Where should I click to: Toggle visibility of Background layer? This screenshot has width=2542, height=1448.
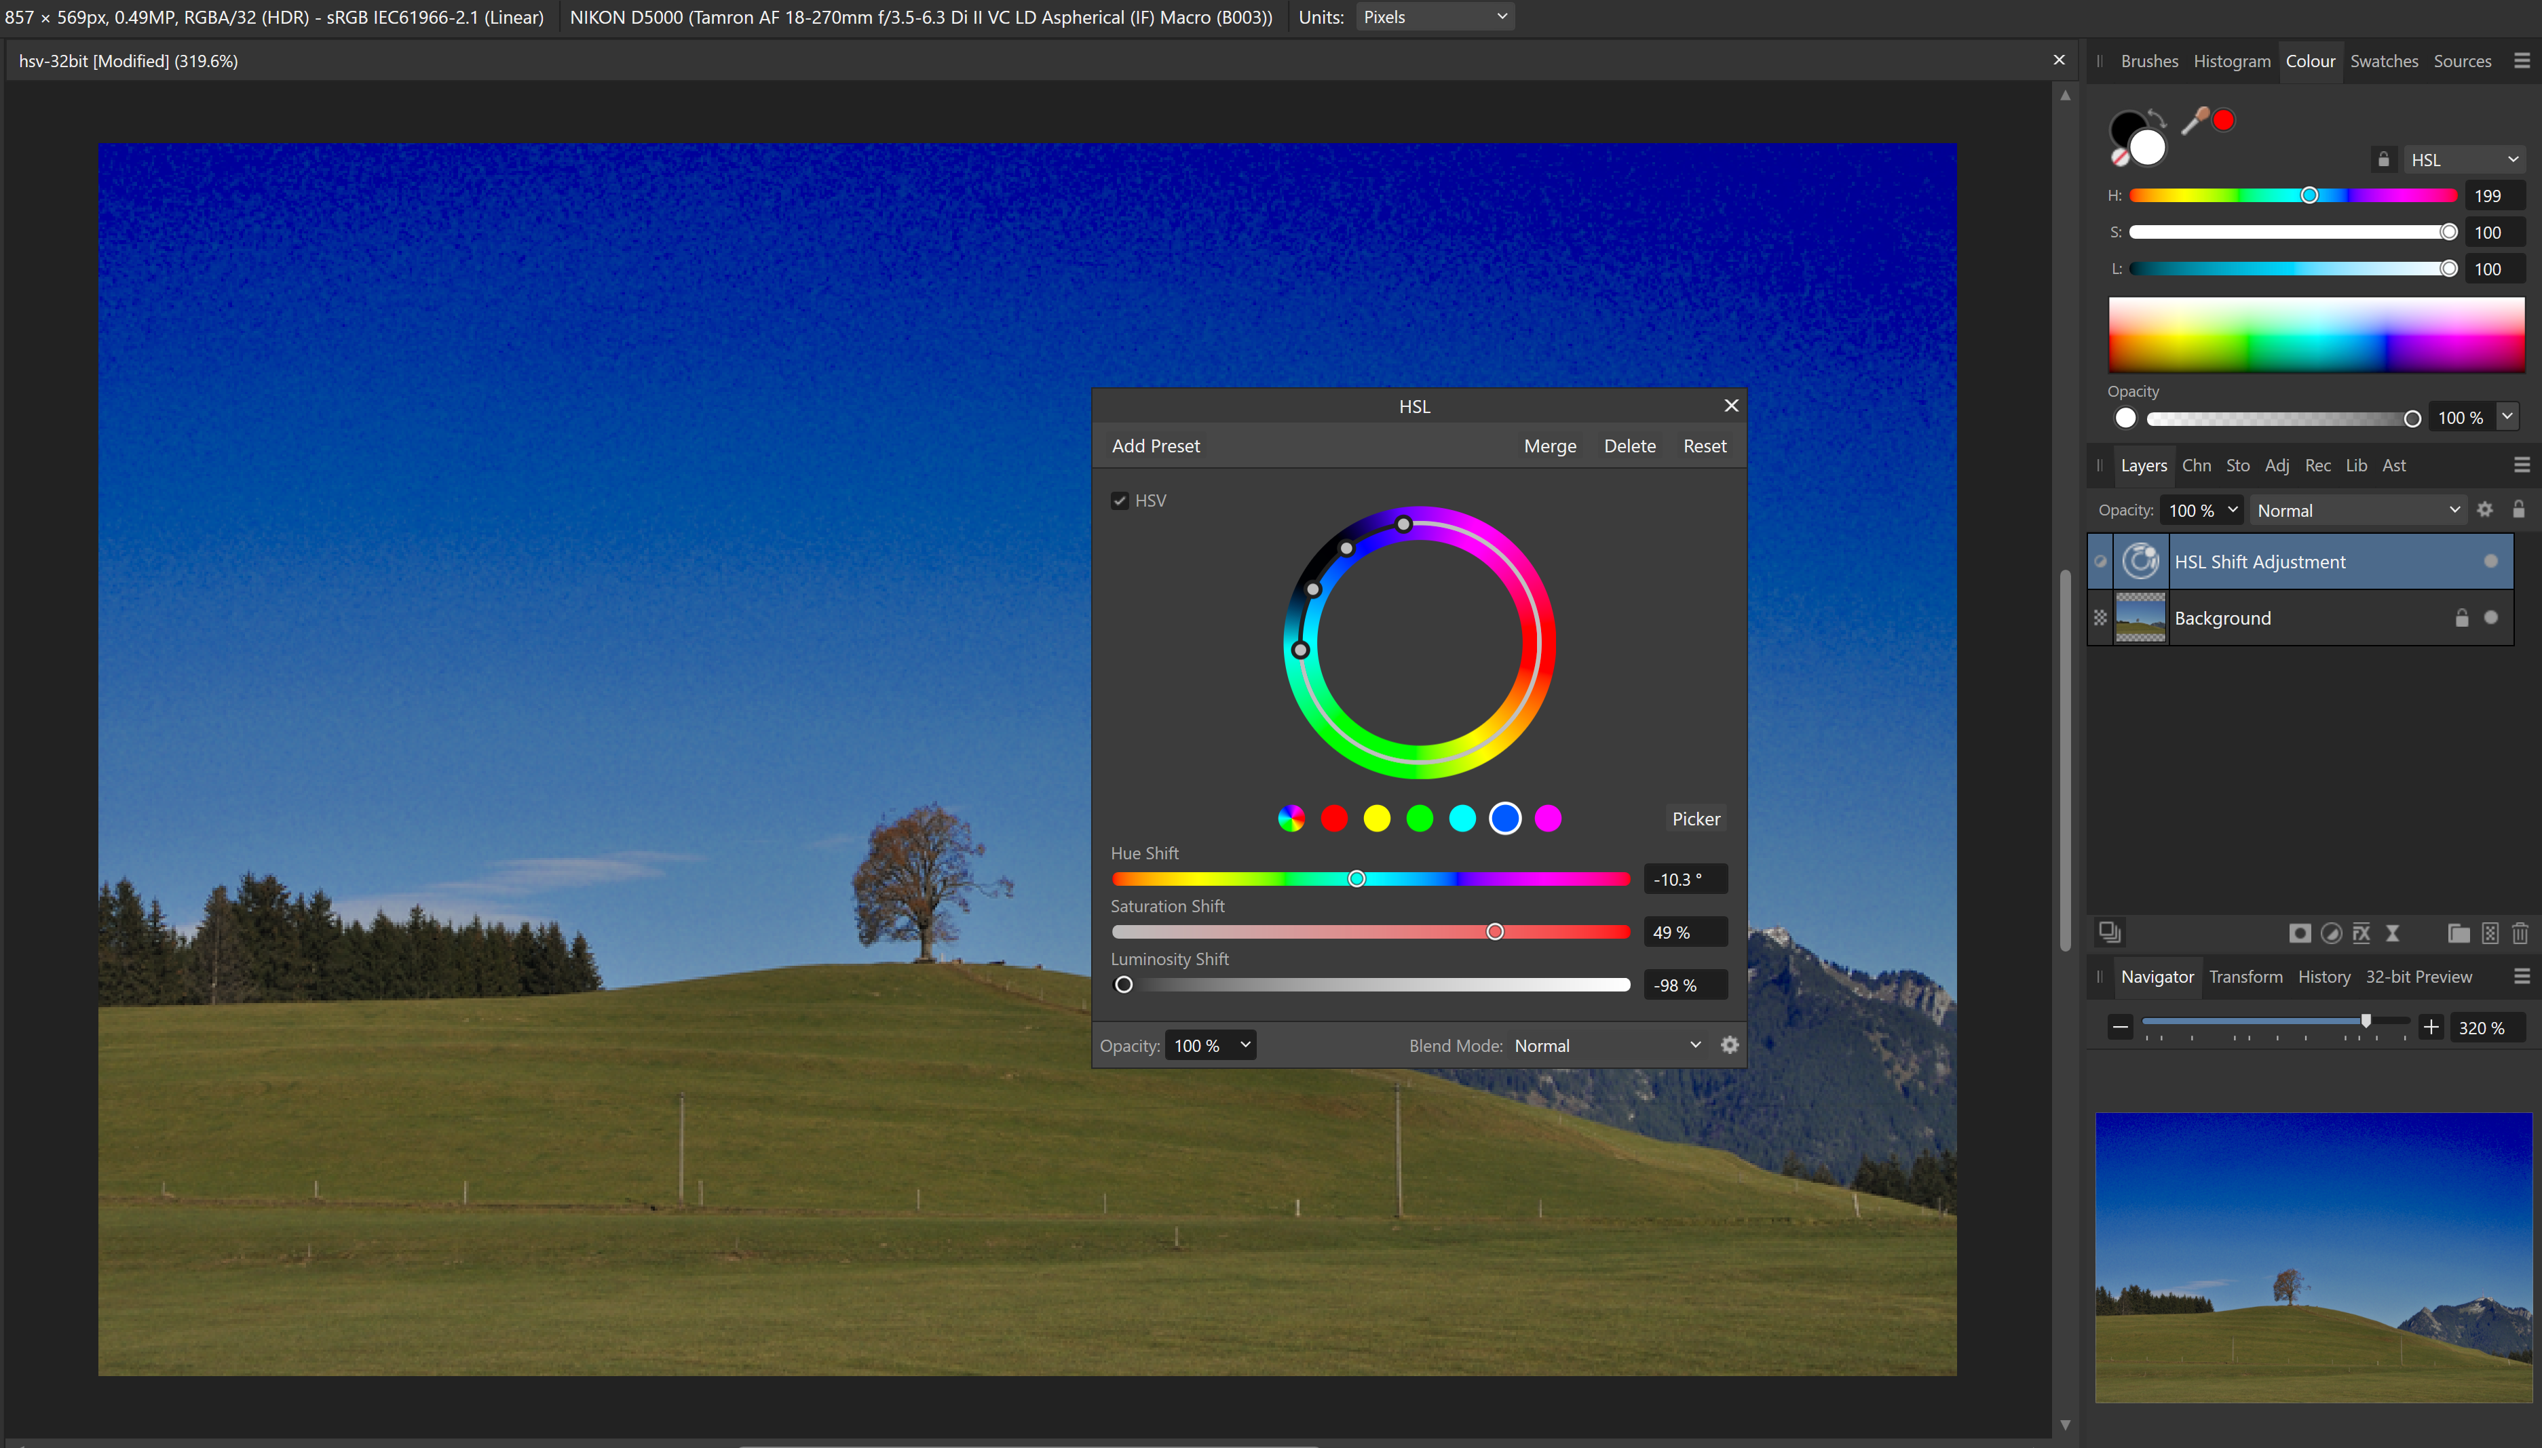click(x=2490, y=618)
